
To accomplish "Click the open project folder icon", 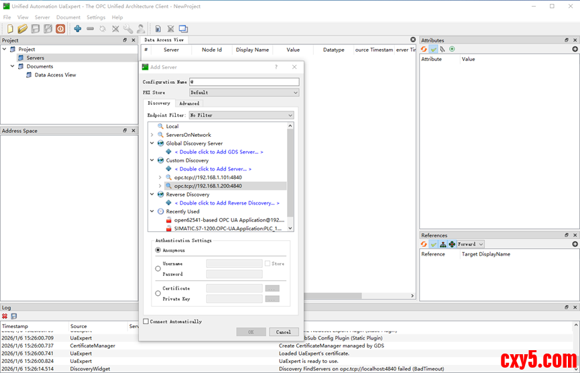I will [22, 29].
